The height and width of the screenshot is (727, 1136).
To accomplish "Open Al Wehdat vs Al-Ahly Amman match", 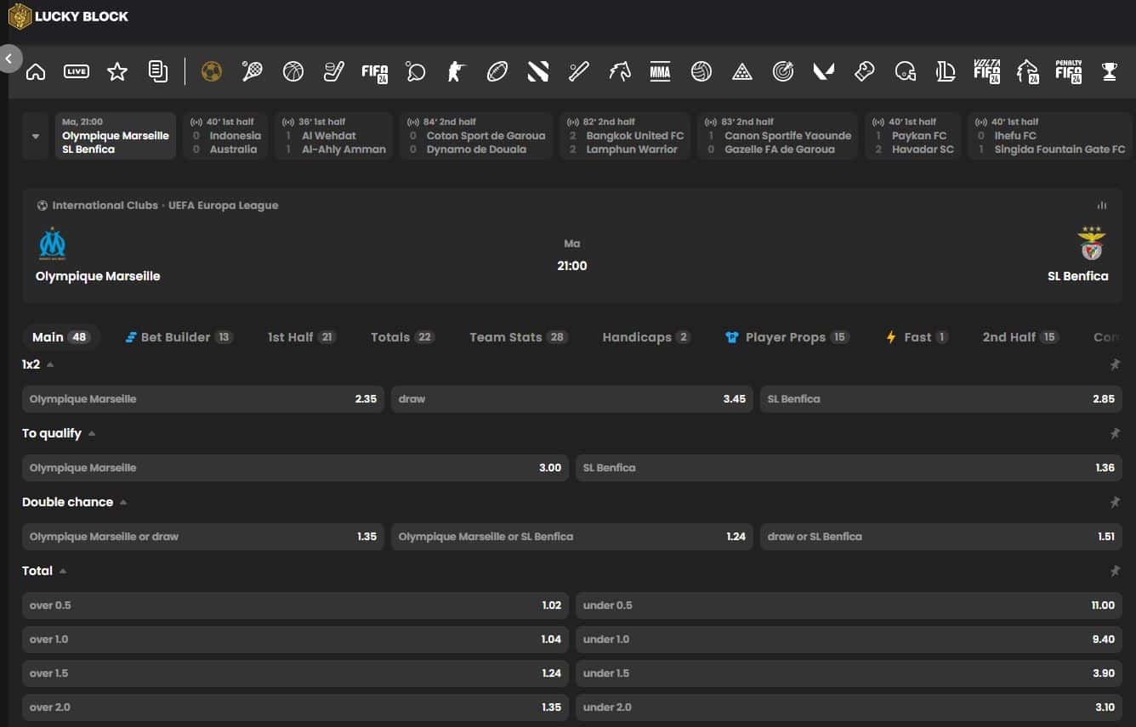I will coord(333,136).
